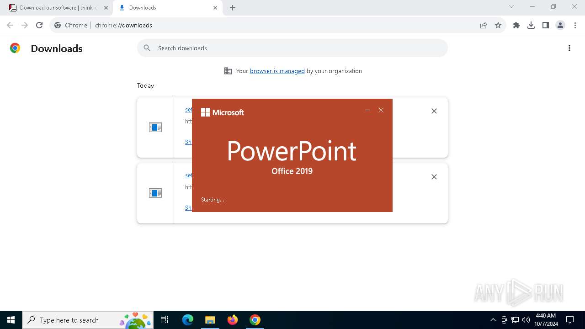Open the notification center
The image size is (585, 329).
(570, 320)
